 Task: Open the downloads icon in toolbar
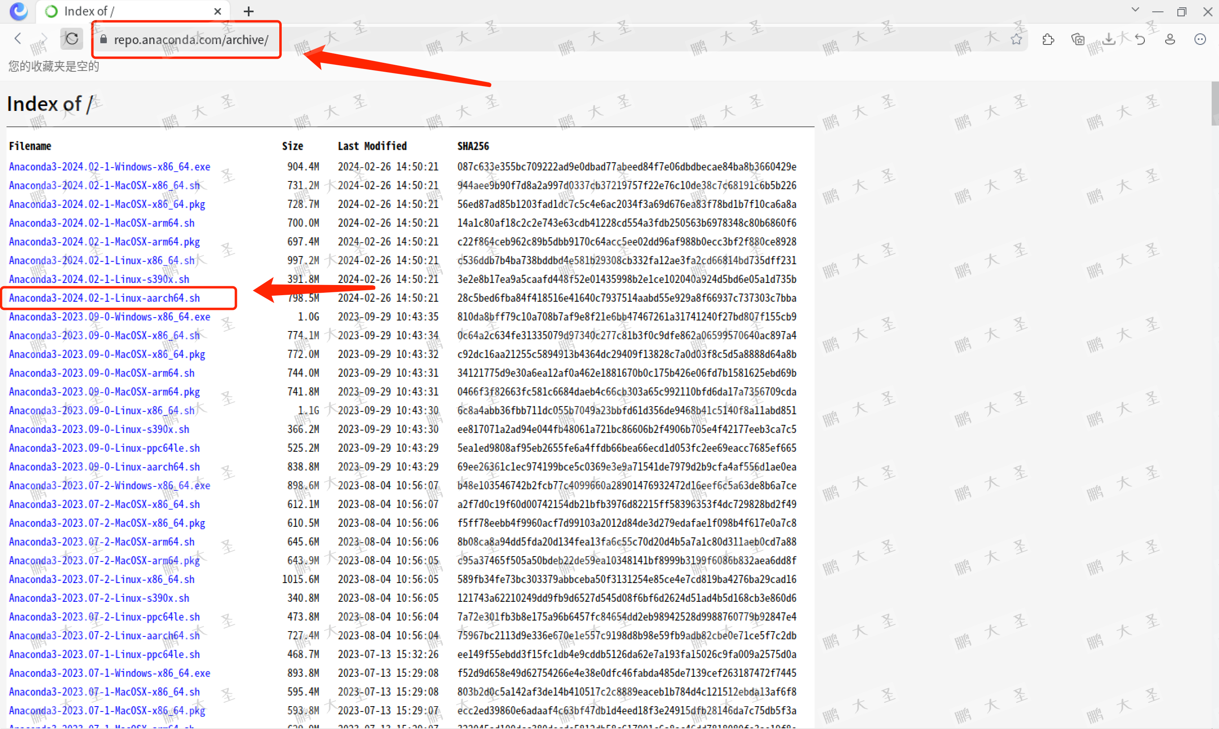point(1109,39)
